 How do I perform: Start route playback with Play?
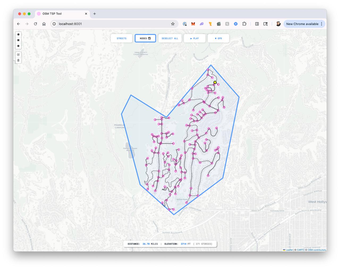[194, 38]
